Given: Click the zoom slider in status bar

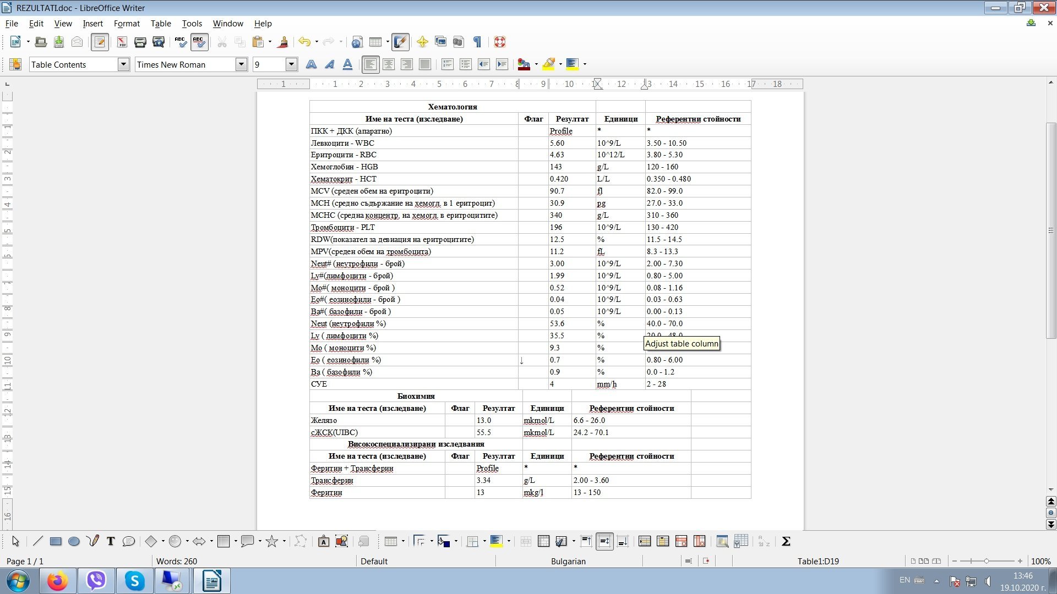Looking at the screenshot, I should click(x=987, y=561).
